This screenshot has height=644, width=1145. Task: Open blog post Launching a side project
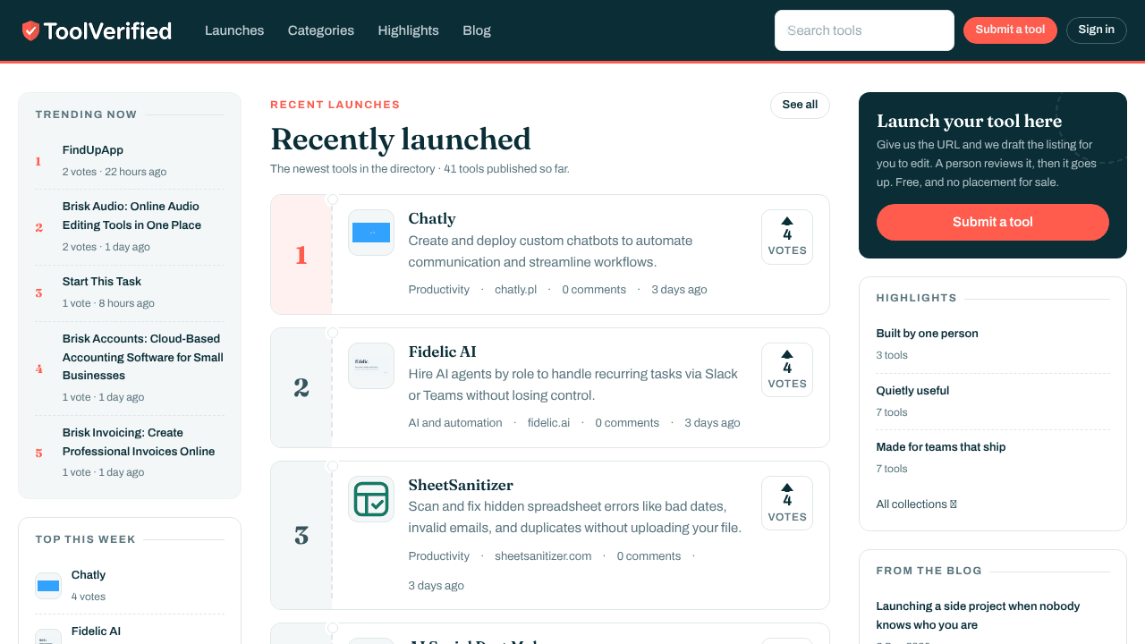click(x=979, y=615)
